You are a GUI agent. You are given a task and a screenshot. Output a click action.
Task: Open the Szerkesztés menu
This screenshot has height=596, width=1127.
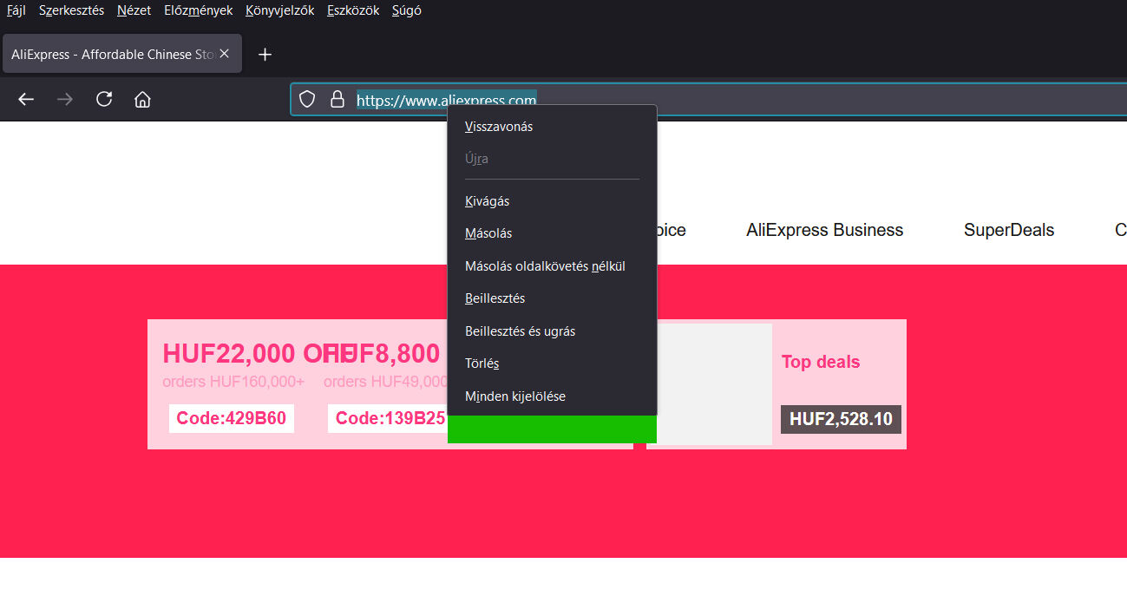tap(71, 10)
